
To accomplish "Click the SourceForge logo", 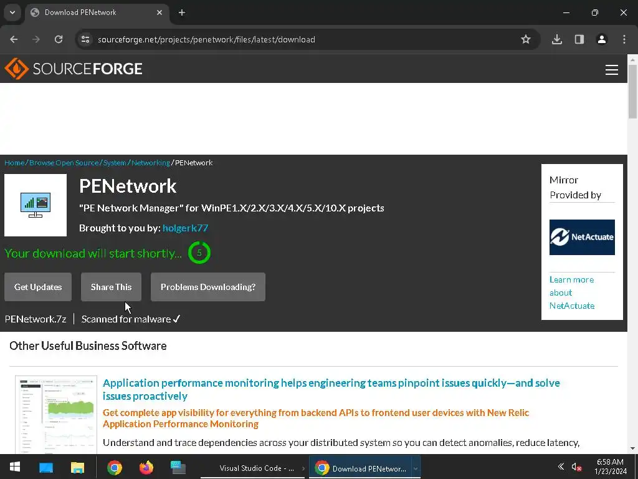I will [x=74, y=69].
